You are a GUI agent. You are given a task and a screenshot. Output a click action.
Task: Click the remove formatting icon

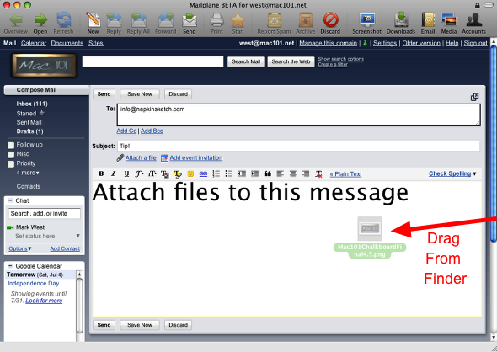pyautogui.click(x=318, y=174)
